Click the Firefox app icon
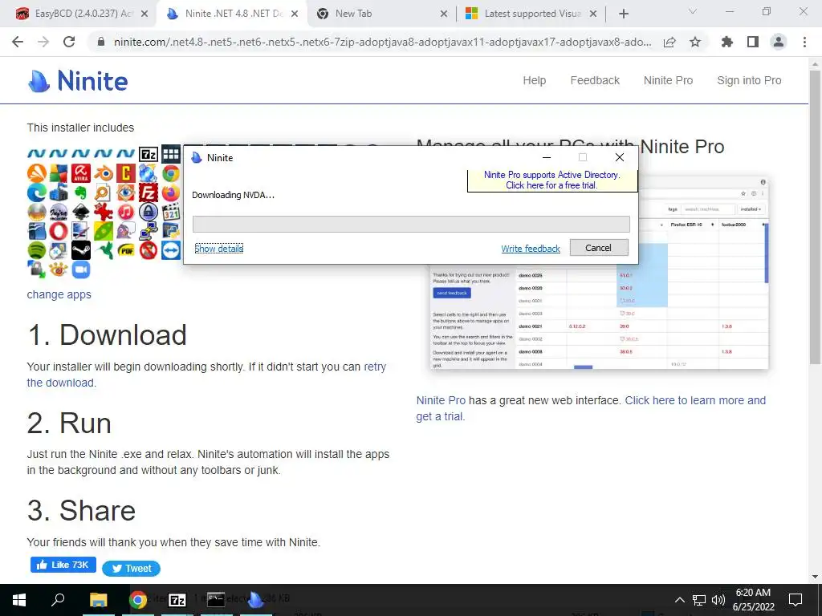This screenshot has width=822, height=616. click(x=171, y=192)
